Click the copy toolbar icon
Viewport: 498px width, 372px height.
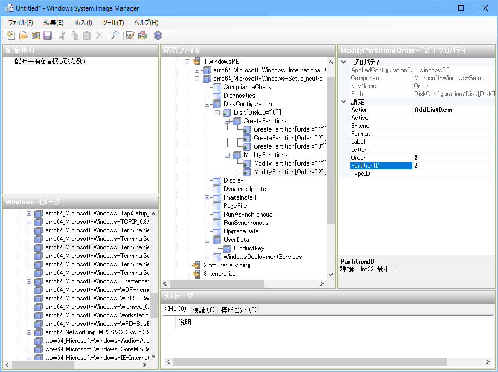(75, 36)
